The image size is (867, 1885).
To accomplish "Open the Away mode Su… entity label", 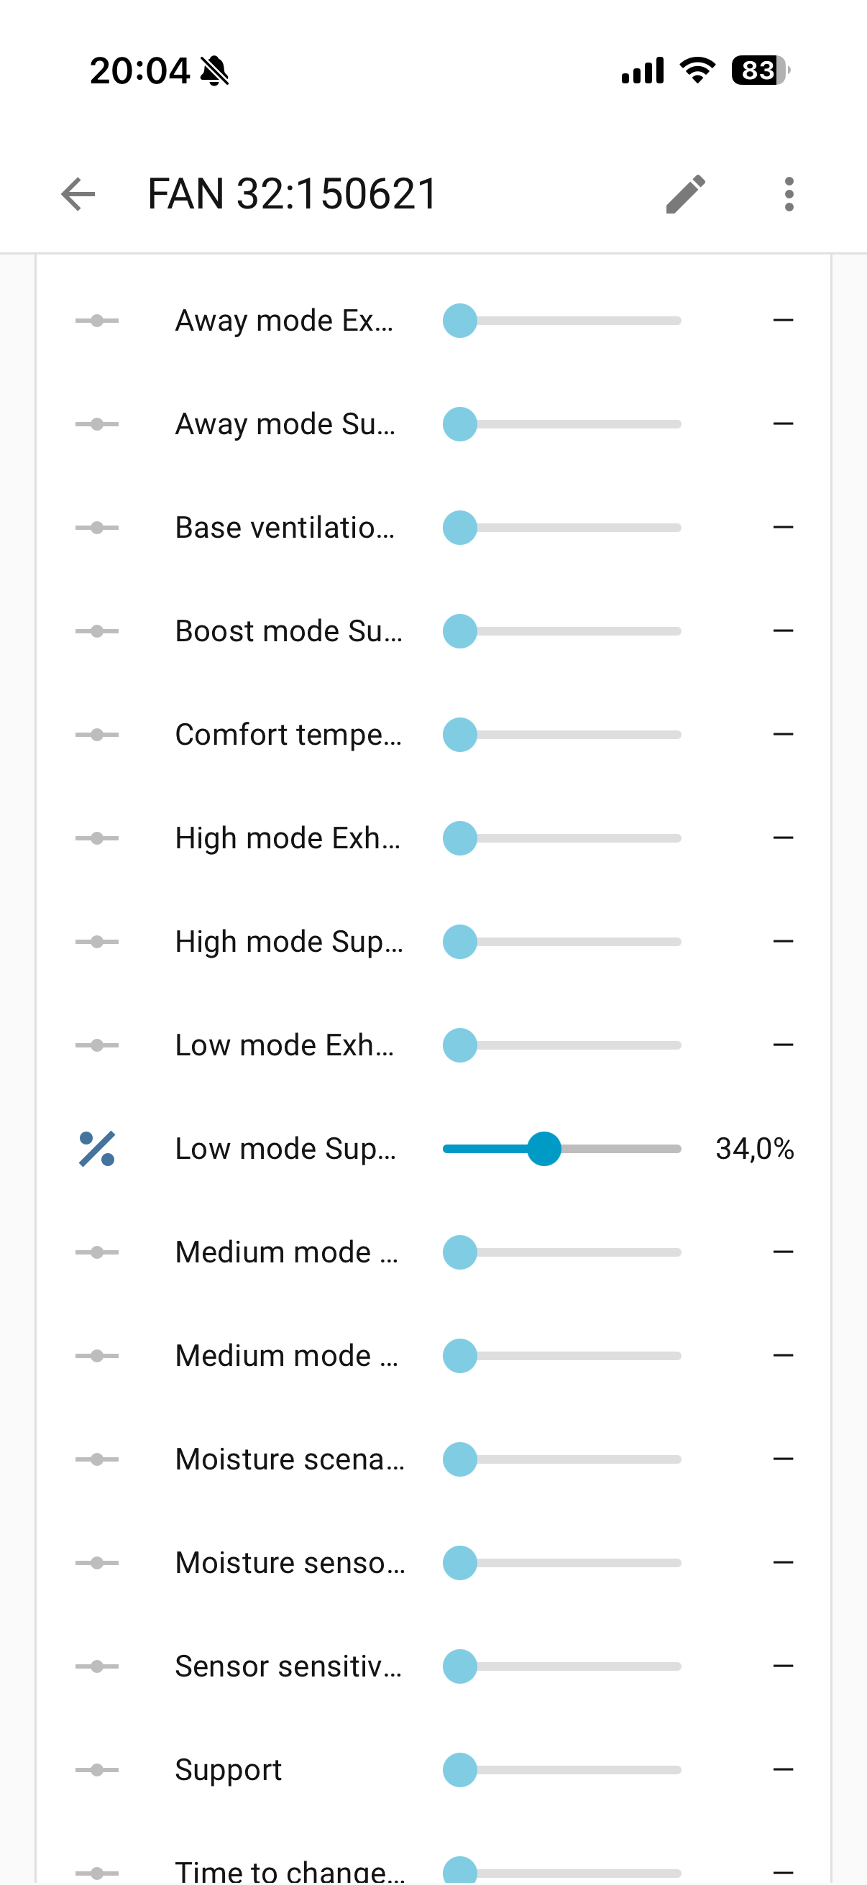I will (x=285, y=424).
